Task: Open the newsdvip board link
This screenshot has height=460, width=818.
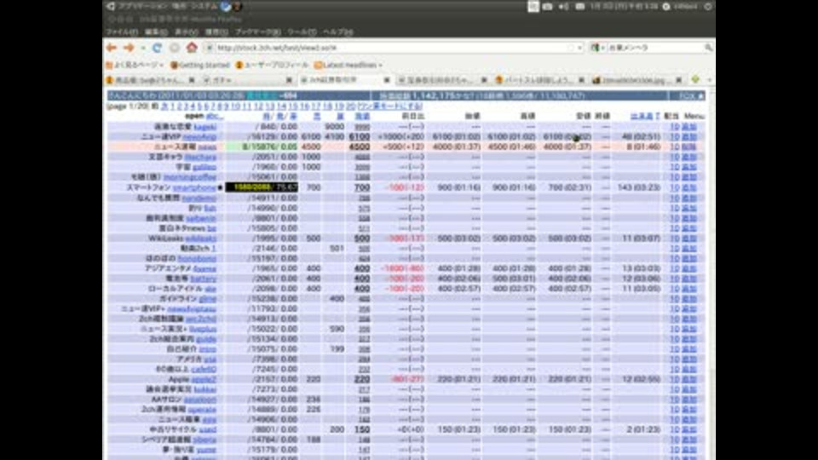Action: pyautogui.click(x=199, y=136)
